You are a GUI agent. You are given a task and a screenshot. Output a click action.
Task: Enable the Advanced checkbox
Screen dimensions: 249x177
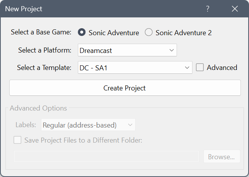point(200,67)
